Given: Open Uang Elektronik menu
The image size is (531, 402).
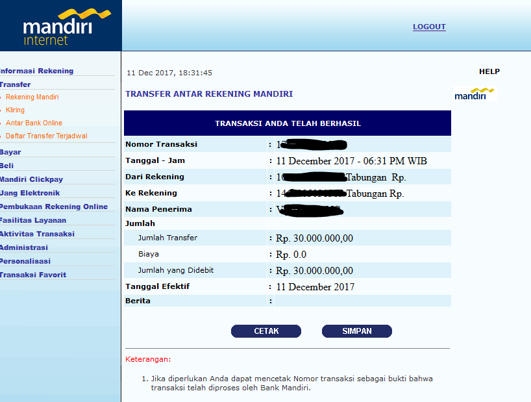Looking at the screenshot, I should pos(31,193).
